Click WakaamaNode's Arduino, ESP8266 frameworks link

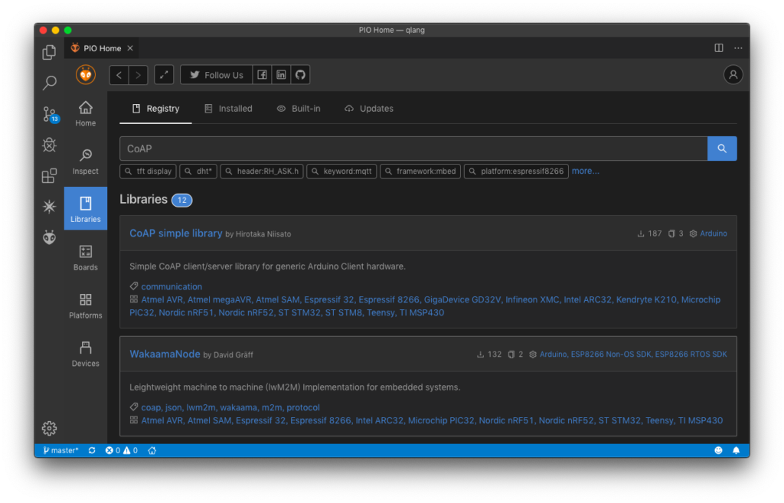[x=633, y=354]
